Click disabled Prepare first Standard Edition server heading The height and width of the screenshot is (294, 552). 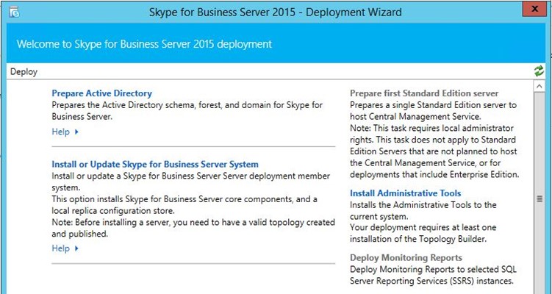[x=424, y=93]
